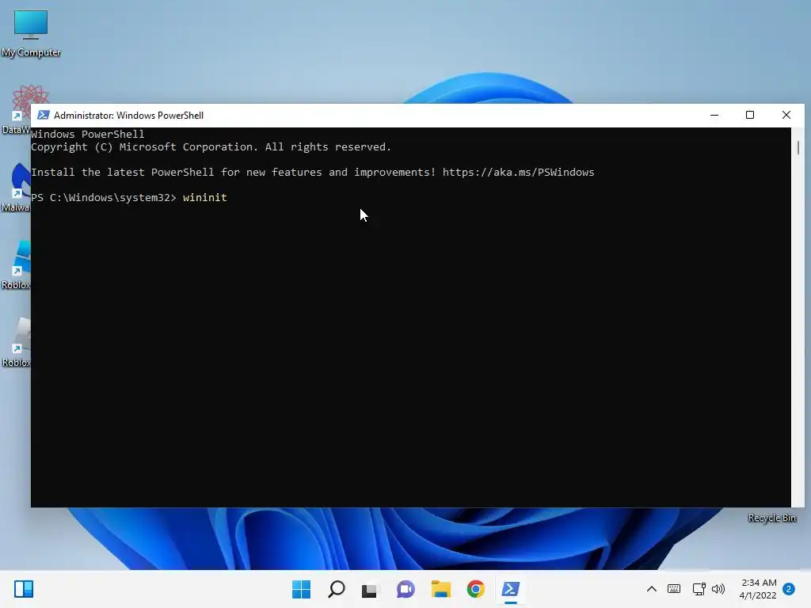The height and width of the screenshot is (608, 811).
Task: Launch Teams Chat from taskbar
Action: click(405, 589)
